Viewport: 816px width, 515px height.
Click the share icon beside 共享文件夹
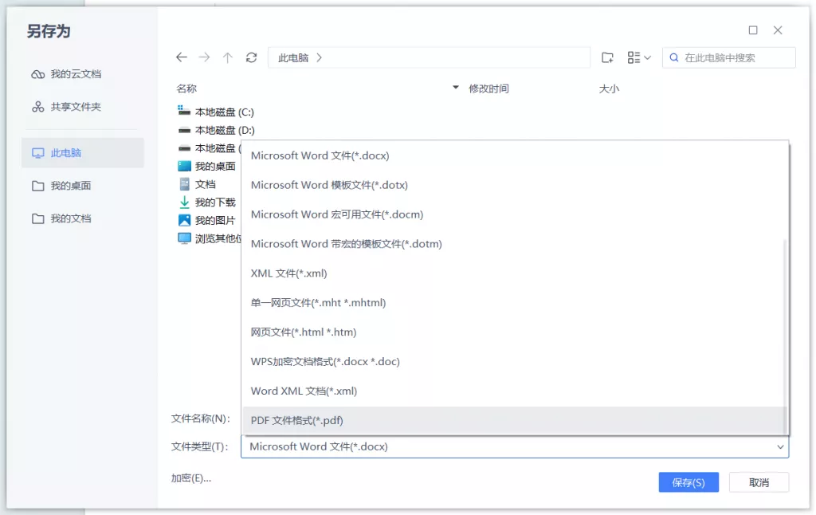[38, 107]
